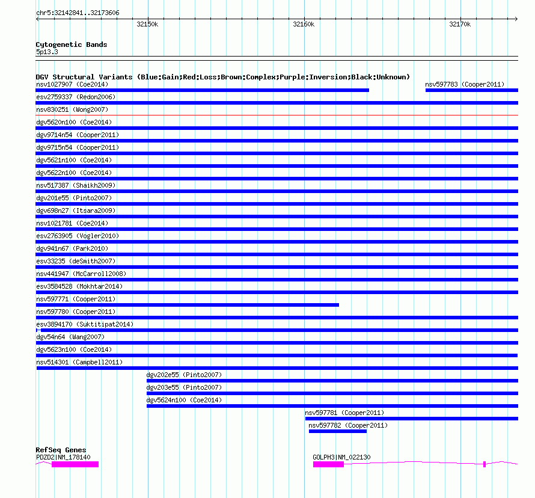Select the GOLPH3|NM_022130 gene label
Image resolution: width=535 pixels, height=498 pixels.
(341, 457)
